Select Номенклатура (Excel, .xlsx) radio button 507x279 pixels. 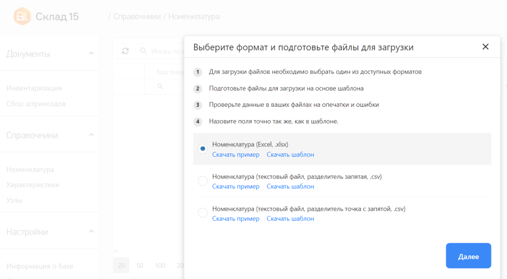(x=203, y=148)
